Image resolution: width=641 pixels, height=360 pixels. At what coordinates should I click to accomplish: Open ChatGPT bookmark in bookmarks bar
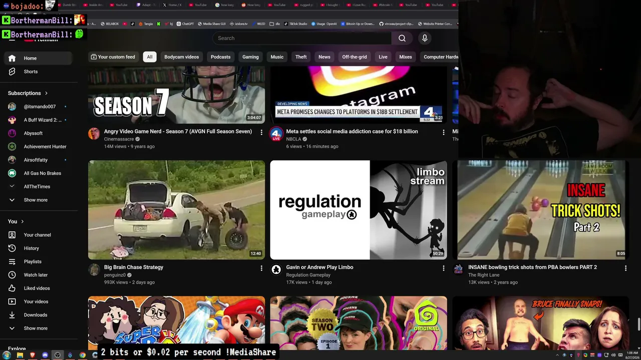pyautogui.click(x=185, y=23)
